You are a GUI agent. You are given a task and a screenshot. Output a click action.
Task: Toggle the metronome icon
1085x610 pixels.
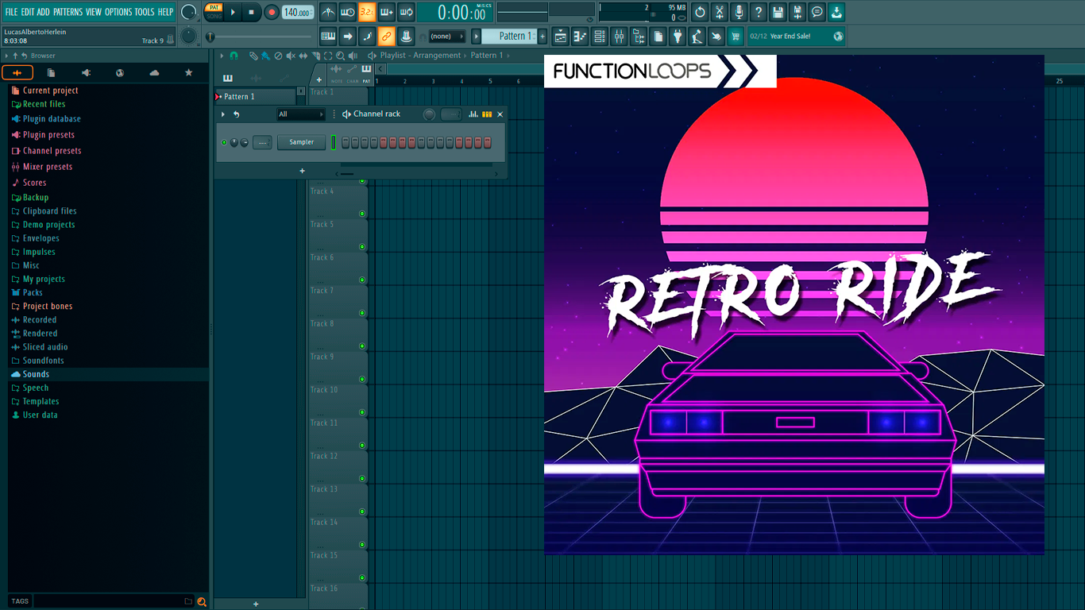tap(328, 12)
